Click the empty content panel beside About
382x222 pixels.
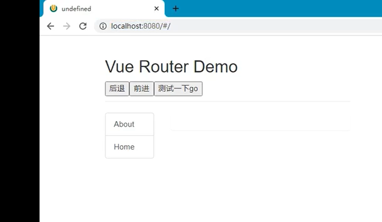(260, 123)
